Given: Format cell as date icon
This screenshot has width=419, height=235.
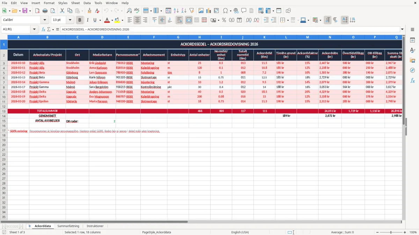Looking at the screenshot, I should point(239,20).
